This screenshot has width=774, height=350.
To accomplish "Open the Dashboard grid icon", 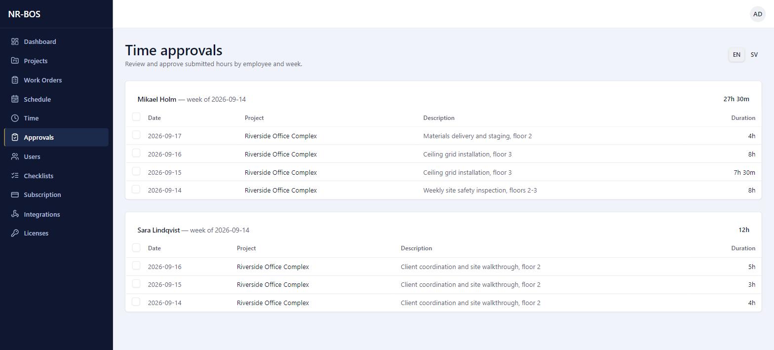I will pyautogui.click(x=15, y=41).
